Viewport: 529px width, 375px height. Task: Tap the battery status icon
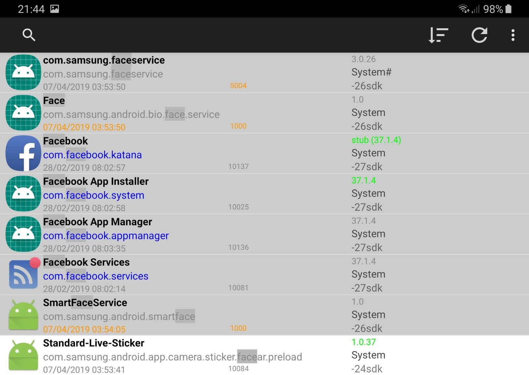(x=509, y=9)
